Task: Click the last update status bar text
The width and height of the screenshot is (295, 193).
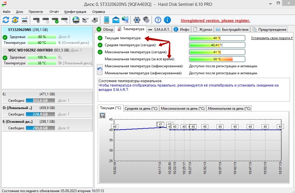Action: click(53, 191)
